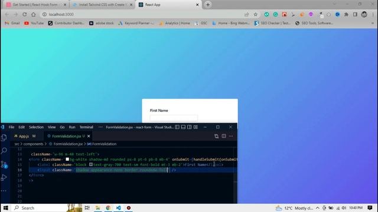Click the src breadcrumb segment

coord(17,144)
